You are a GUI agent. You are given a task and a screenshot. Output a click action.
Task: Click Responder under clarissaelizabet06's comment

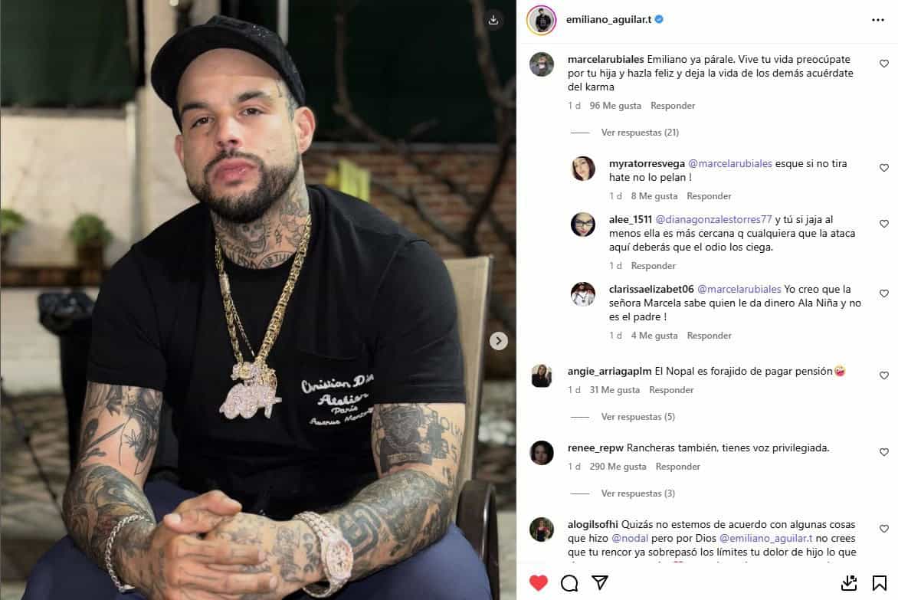tap(709, 336)
